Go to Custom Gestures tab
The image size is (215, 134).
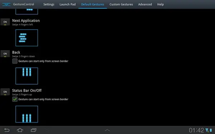tap(121, 4)
